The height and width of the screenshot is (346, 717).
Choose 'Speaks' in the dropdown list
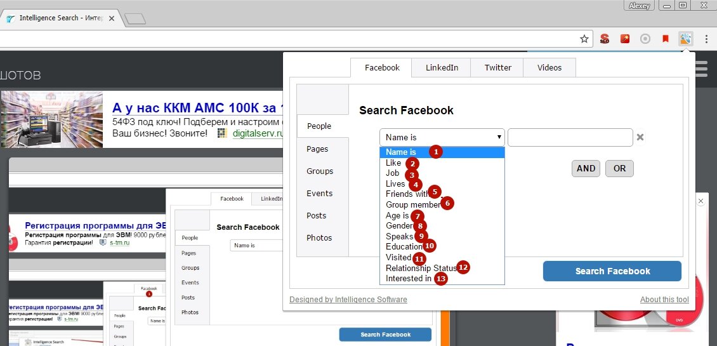point(442,237)
